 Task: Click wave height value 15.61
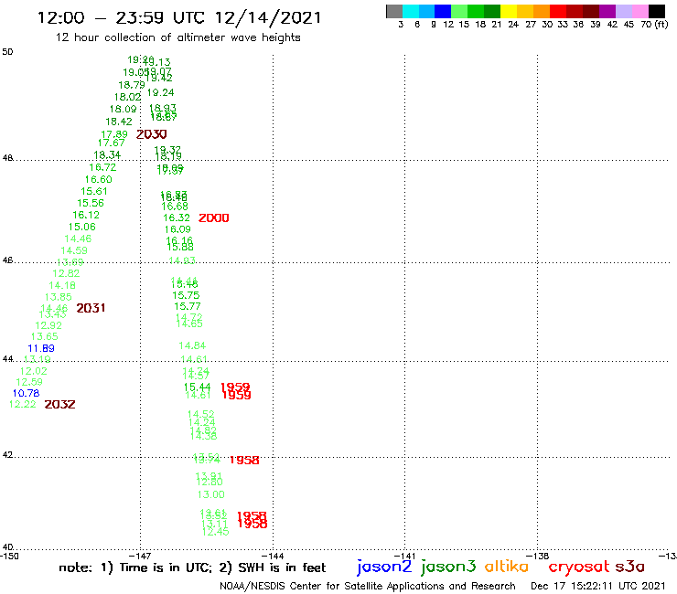click(x=94, y=191)
